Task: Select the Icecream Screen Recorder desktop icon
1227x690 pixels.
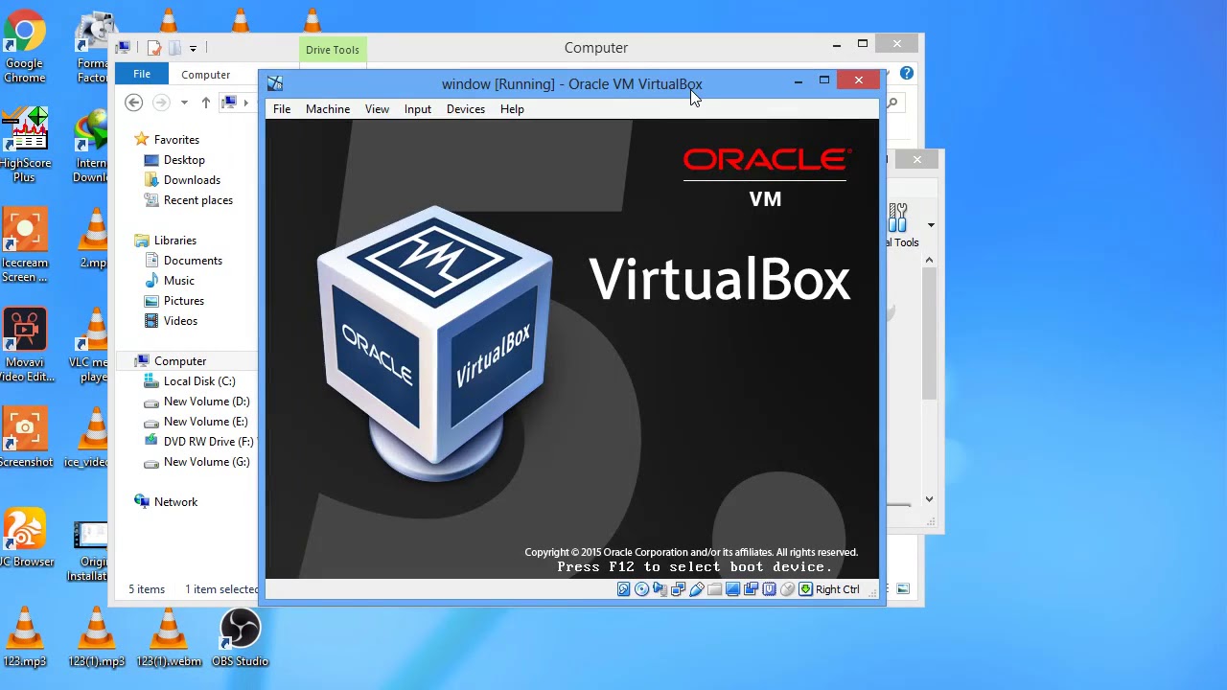Action: (x=25, y=246)
